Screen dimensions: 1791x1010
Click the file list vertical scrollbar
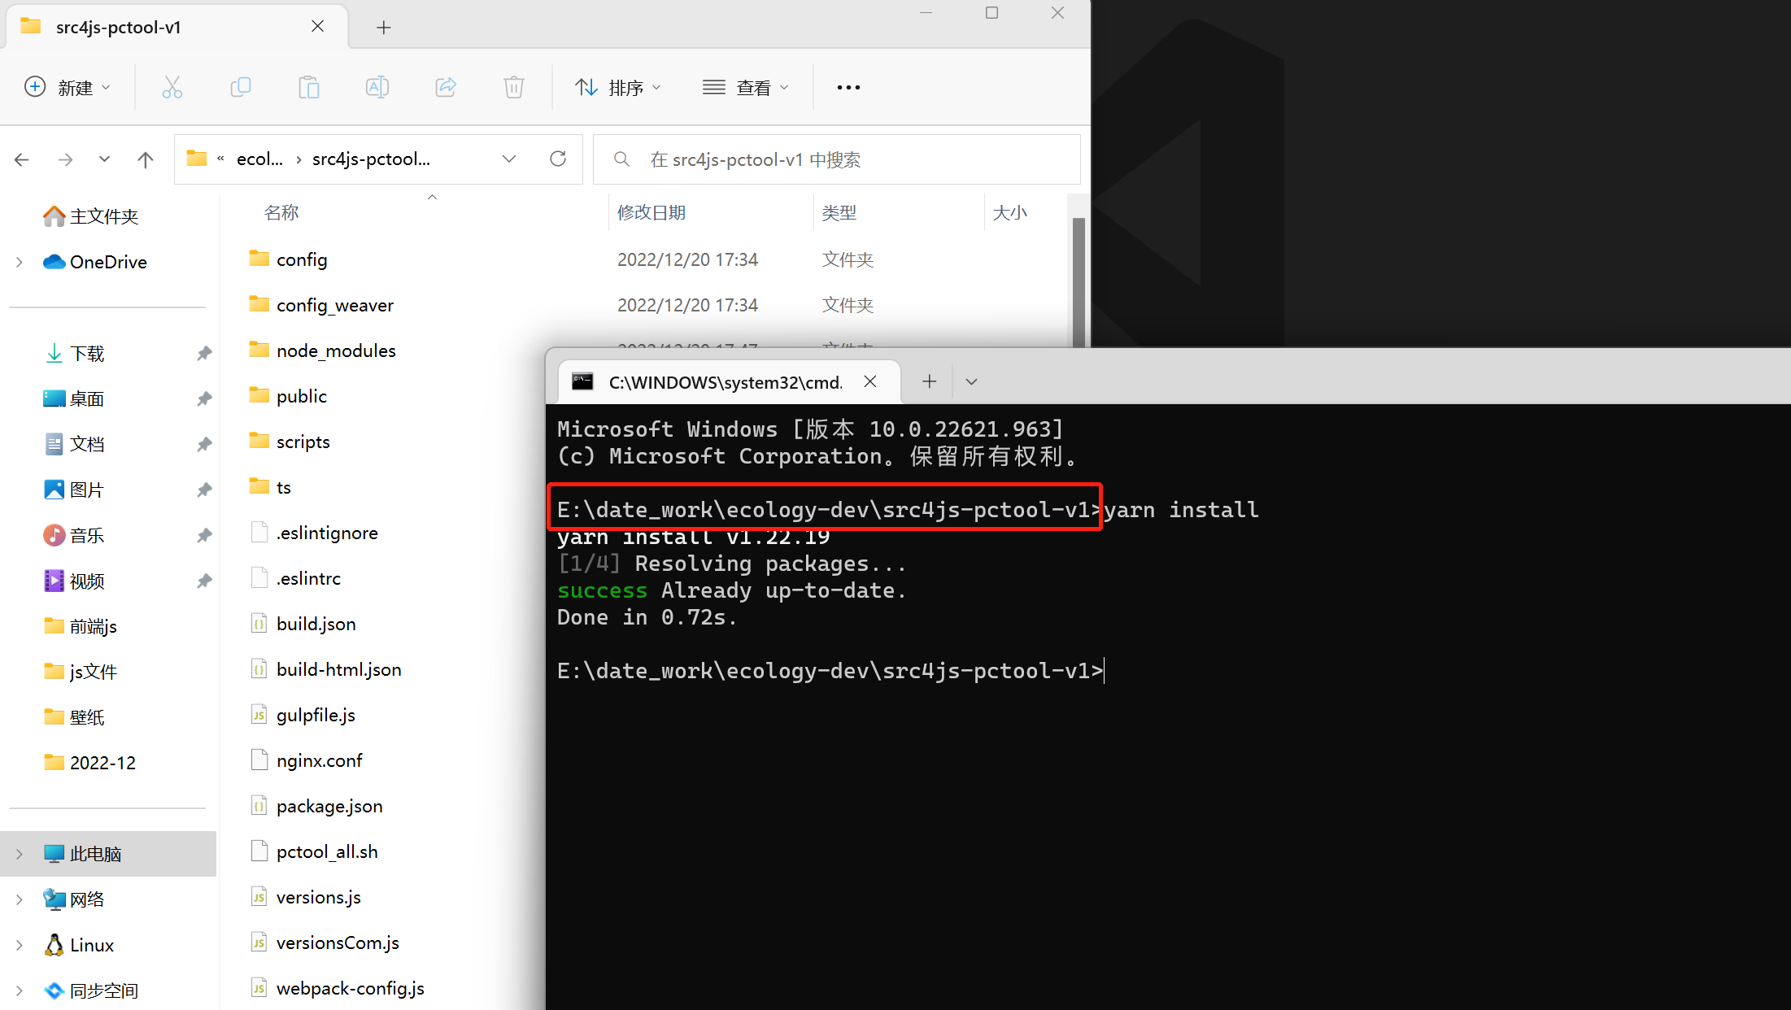coord(1079,281)
